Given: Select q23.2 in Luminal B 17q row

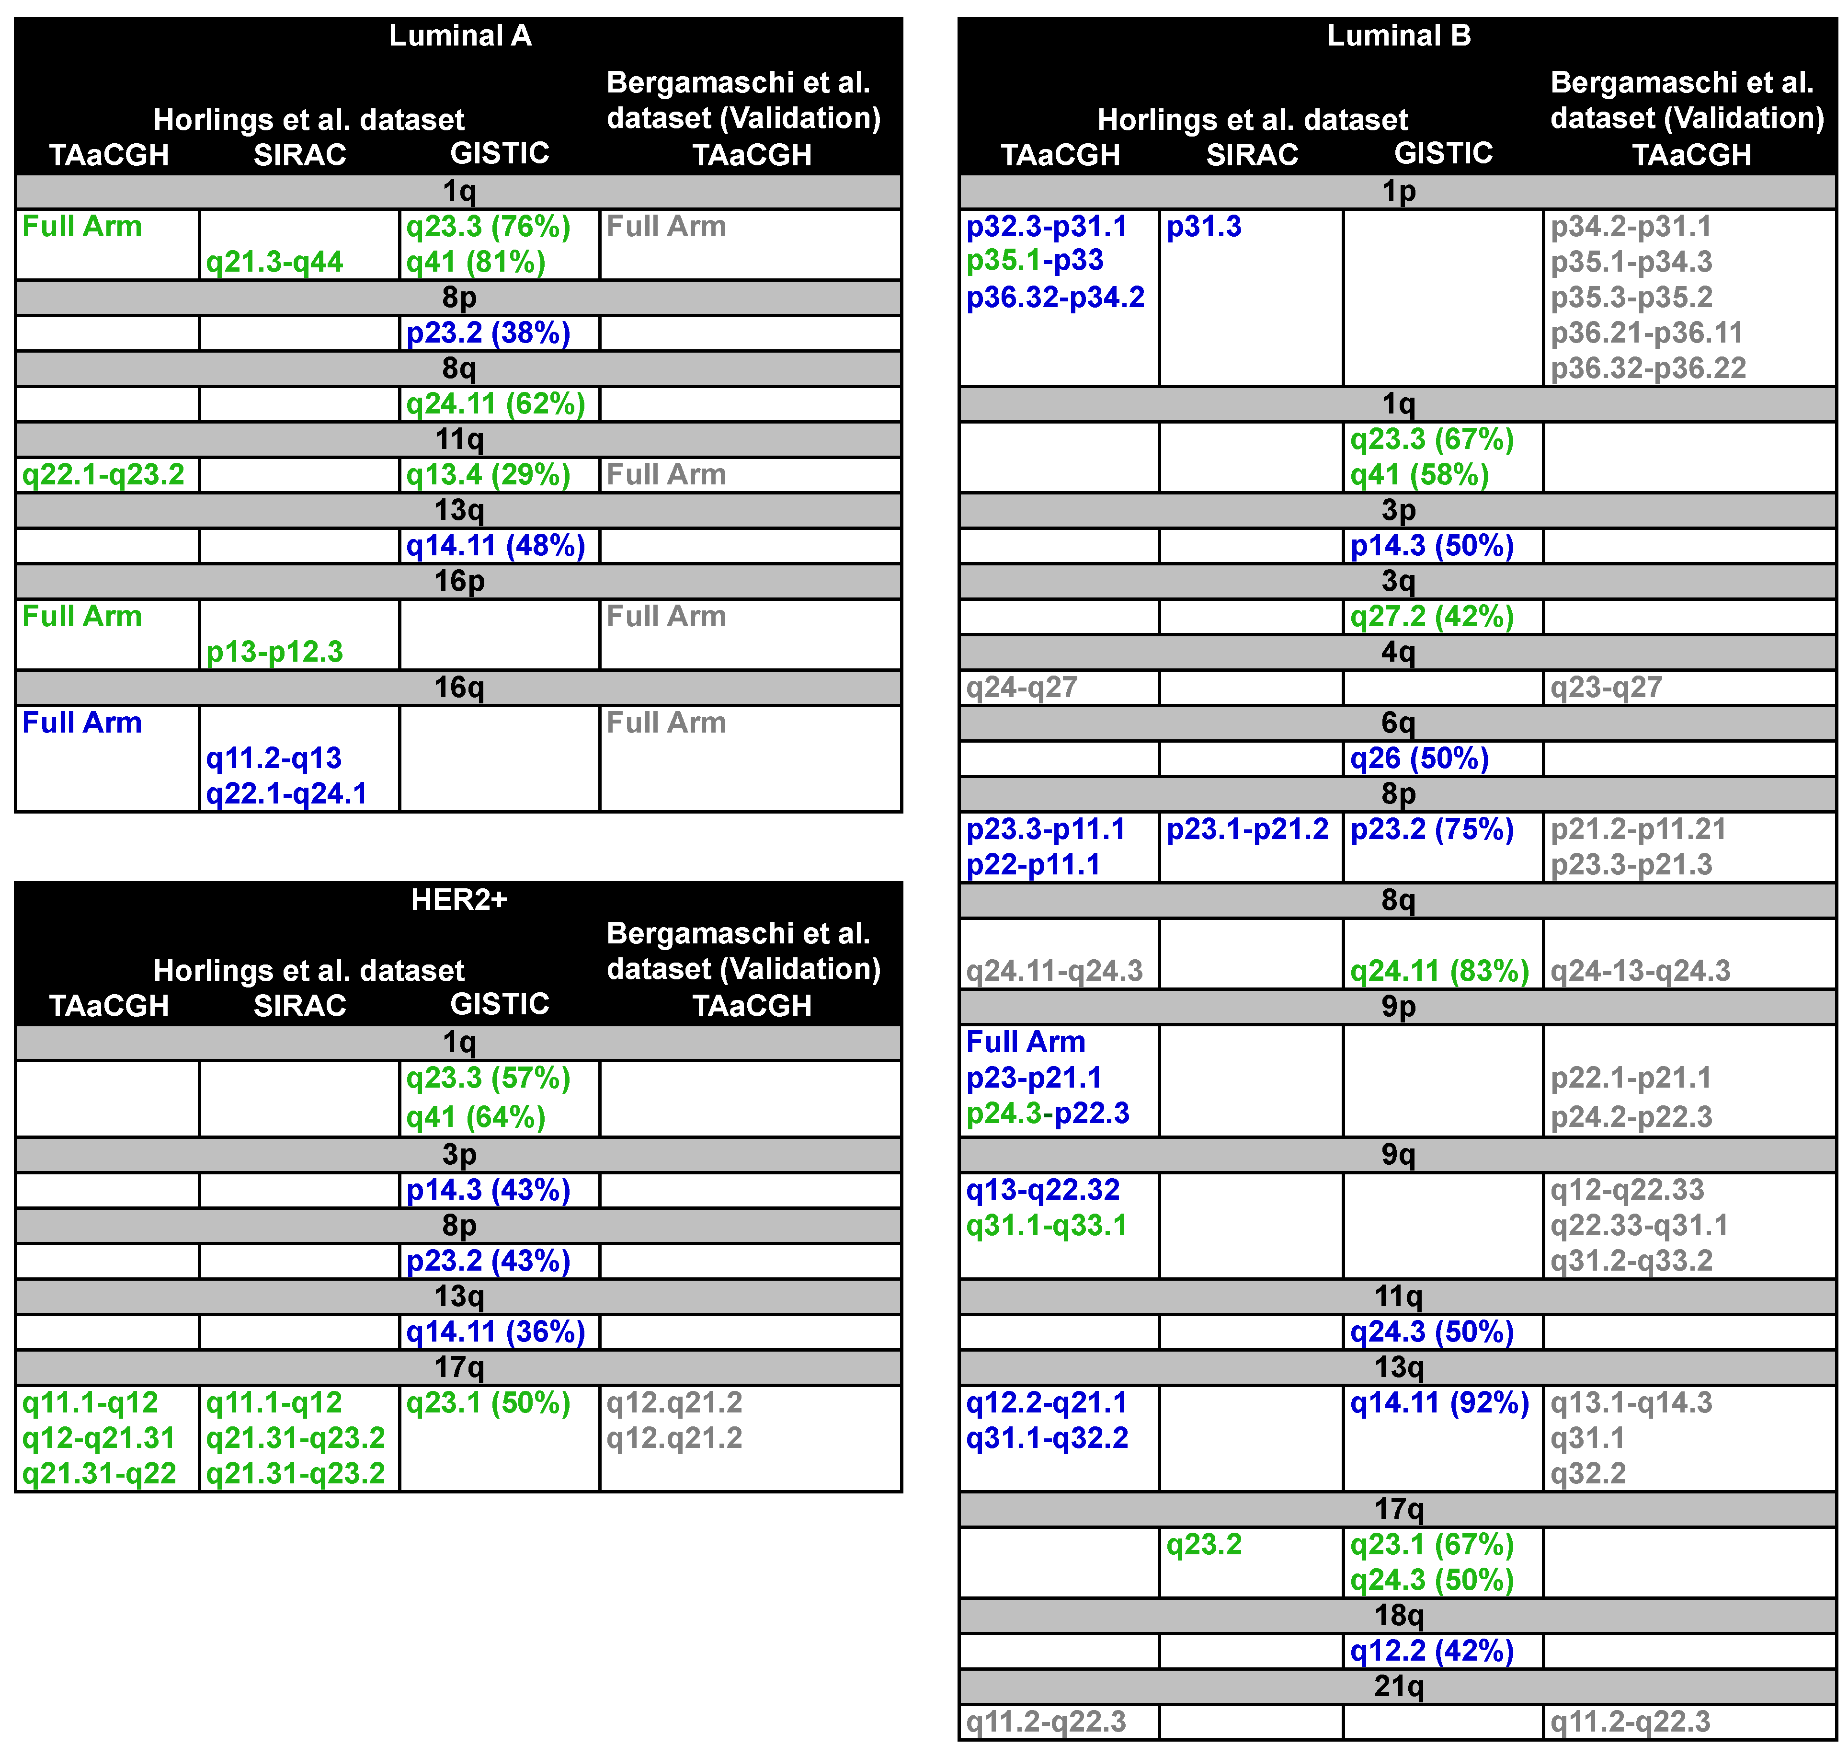Looking at the screenshot, I should [1203, 1544].
